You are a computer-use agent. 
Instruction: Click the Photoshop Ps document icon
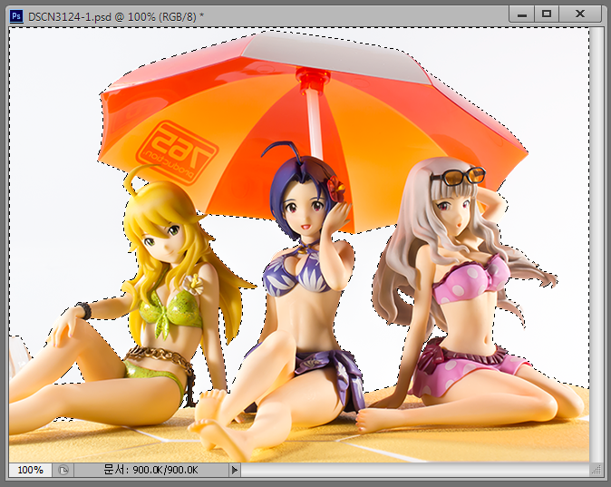pos(16,16)
